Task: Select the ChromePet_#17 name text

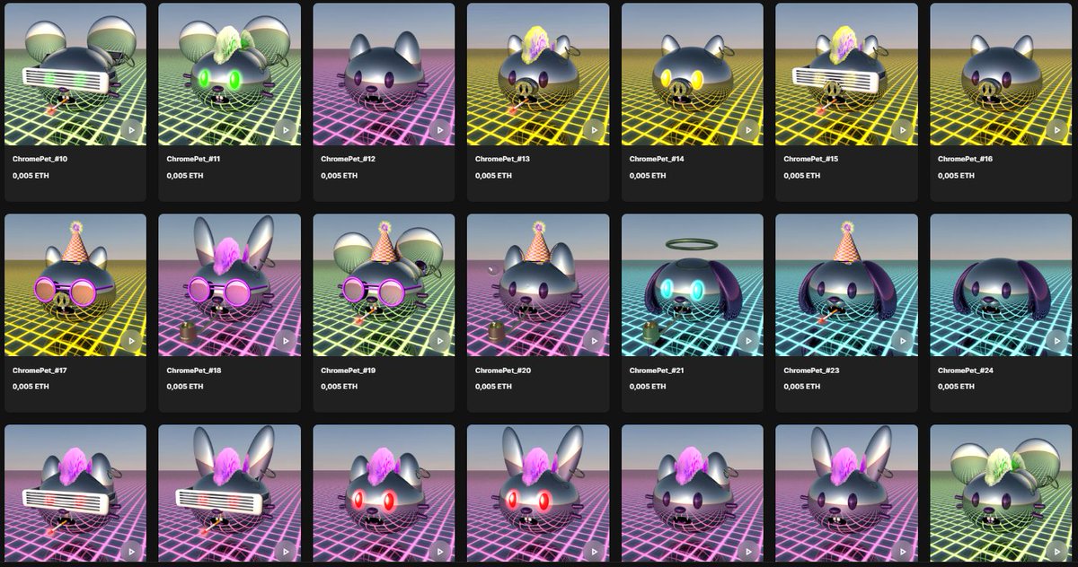Action: (40, 370)
